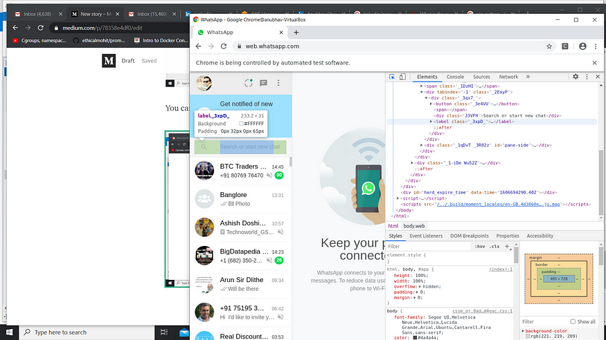Viewport: 606px width, 340px height.
Task: Switch to the Sources tab in DevTools
Action: coord(481,77)
